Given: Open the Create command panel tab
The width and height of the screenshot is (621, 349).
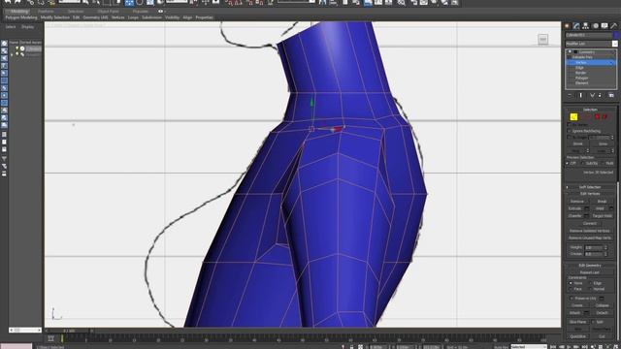Looking at the screenshot, I should [567, 26].
